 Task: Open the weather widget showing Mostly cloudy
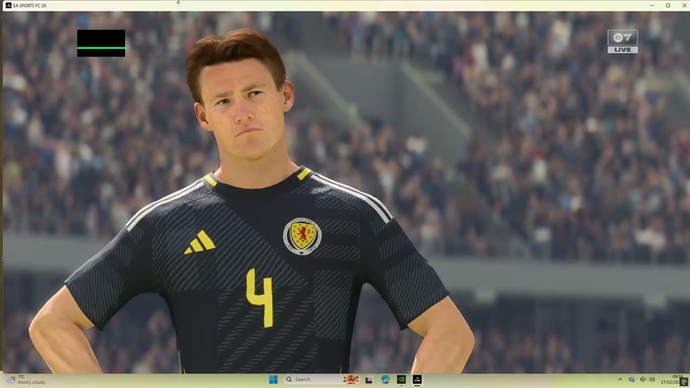point(26,379)
